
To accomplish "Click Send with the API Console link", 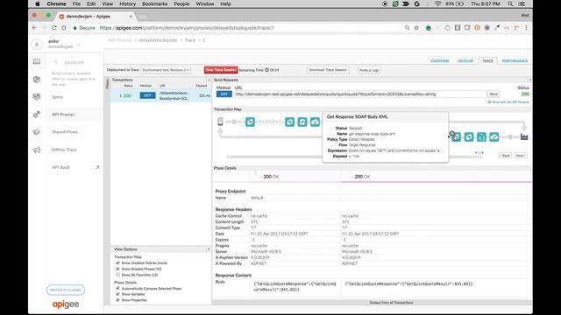I will 510,102.
